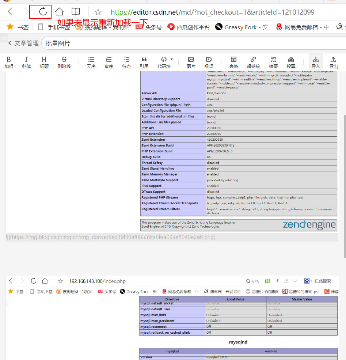Open the Baidu paw search engine dropdown
Viewport: 346px width, 360px height.
[x=308, y=281]
